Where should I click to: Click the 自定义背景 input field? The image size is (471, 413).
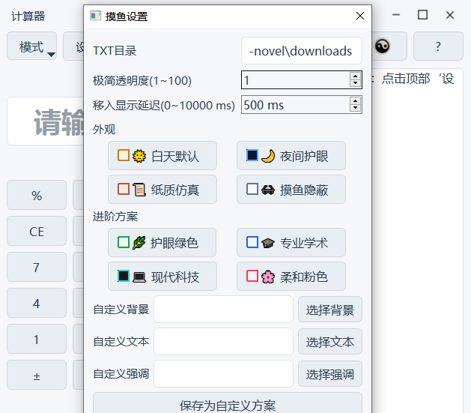coord(223,310)
